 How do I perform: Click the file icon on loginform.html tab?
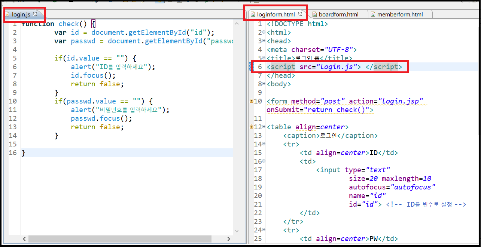click(253, 15)
